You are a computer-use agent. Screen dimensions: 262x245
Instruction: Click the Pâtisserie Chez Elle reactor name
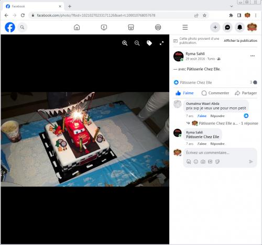tap(196, 83)
